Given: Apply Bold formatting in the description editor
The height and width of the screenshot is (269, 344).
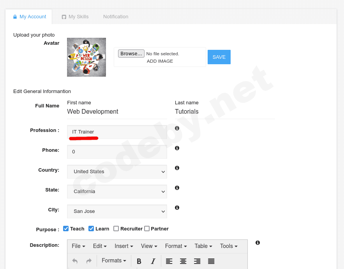Looking at the screenshot, I should tap(139, 261).
